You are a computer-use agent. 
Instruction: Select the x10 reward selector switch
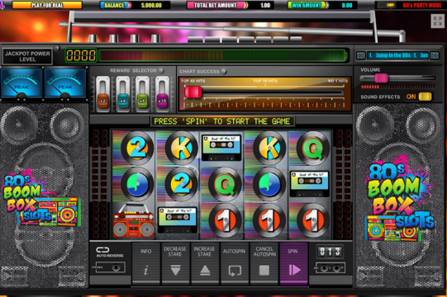162,94
